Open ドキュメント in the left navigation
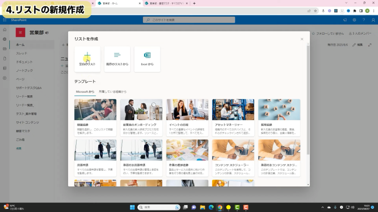Screen dimensions: 378x212 [x=24, y=62]
